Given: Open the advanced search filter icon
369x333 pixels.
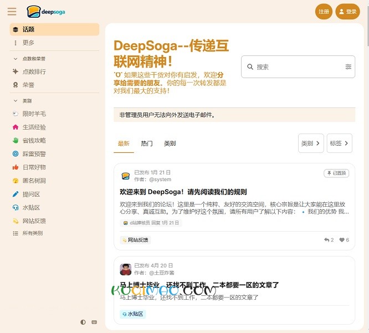Looking at the screenshot, I should click(x=348, y=67).
